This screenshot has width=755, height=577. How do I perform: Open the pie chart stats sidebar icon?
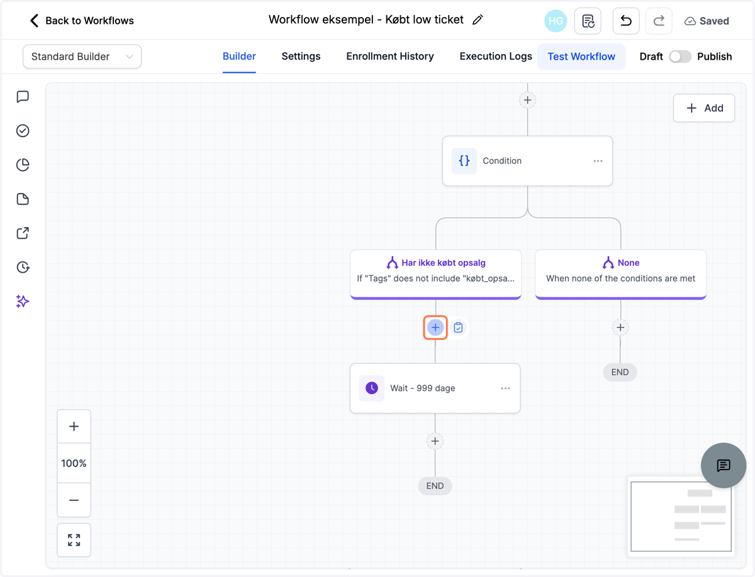click(23, 165)
